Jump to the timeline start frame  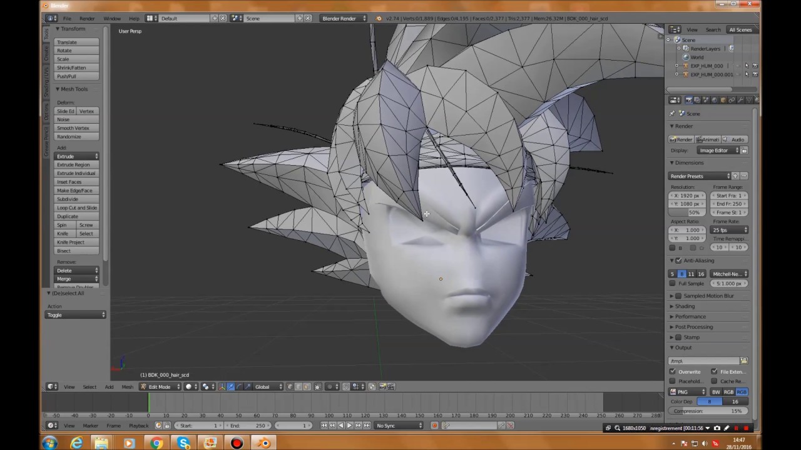tap(324, 426)
